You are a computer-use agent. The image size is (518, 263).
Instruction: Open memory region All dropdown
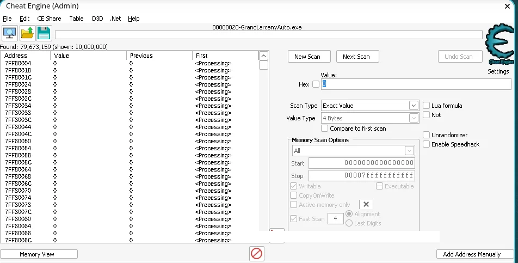point(353,151)
